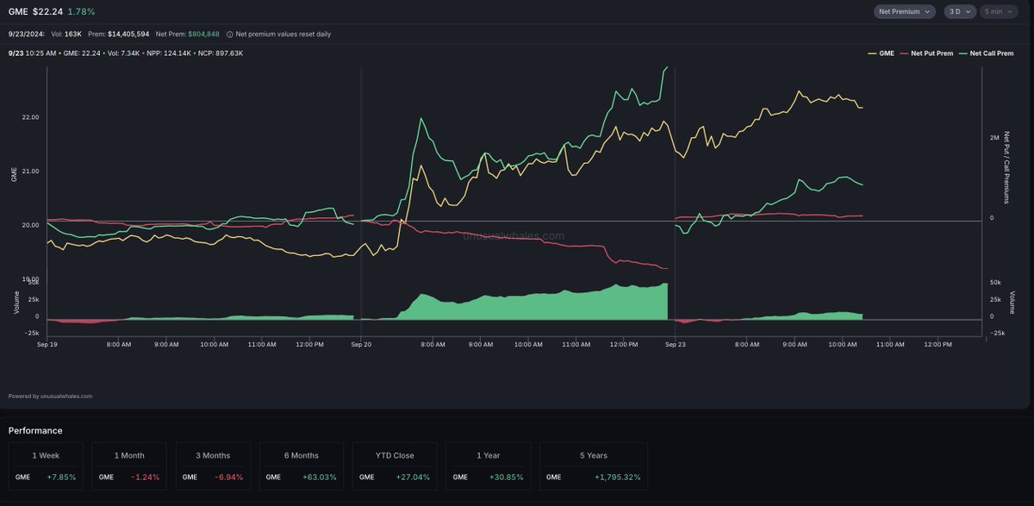Expand the 3 D range selector
Image resolution: width=1034 pixels, height=506 pixels.
coord(959,11)
